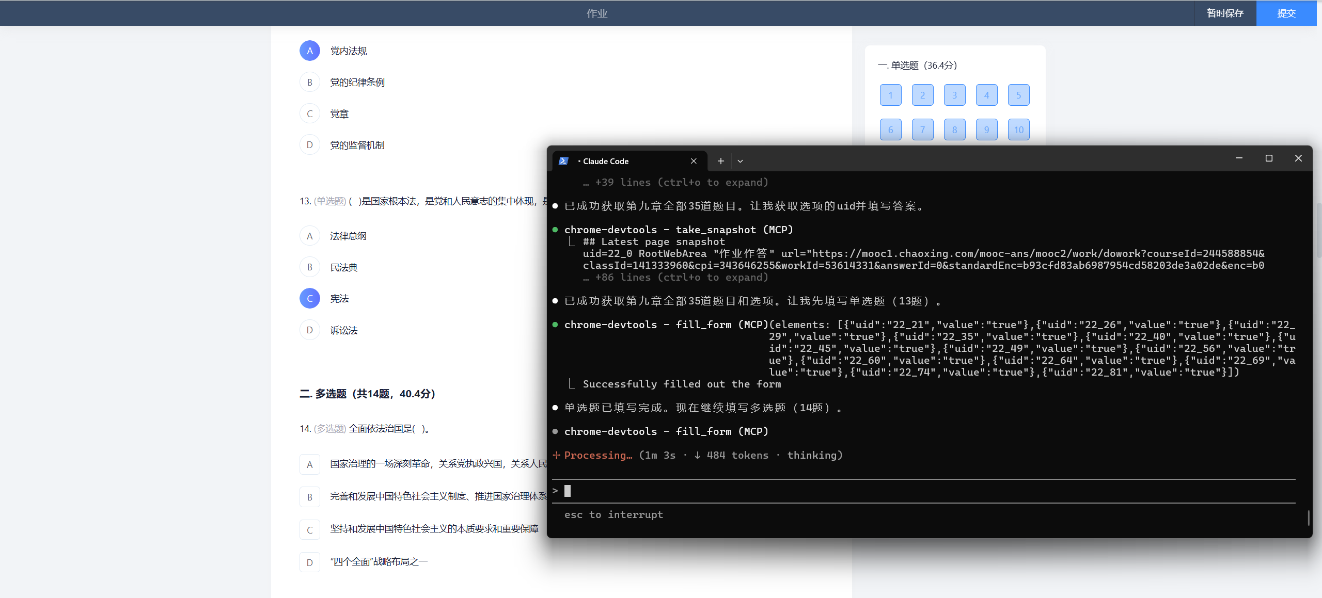1322x598 pixels.
Task: Click the 作业 page title
Action: (596, 13)
